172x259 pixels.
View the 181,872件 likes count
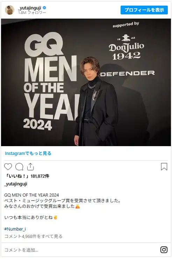click(40, 176)
